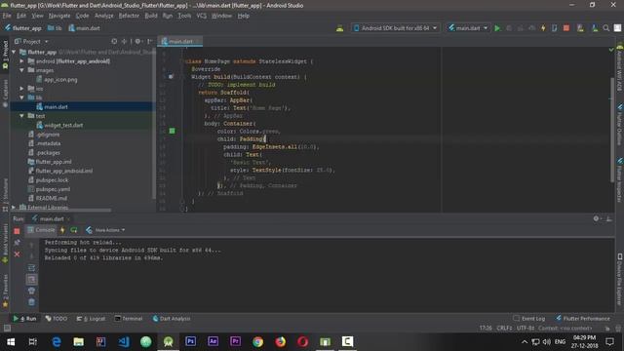
Task: Toggle scroll-to-end icon in console gutter
Action: (x=31, y=279)
